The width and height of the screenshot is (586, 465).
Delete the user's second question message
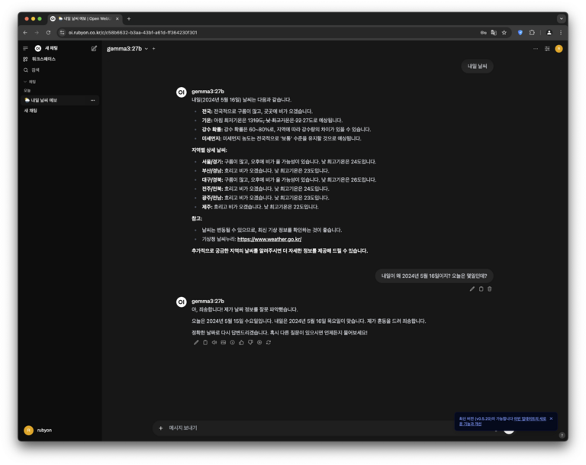490,289
